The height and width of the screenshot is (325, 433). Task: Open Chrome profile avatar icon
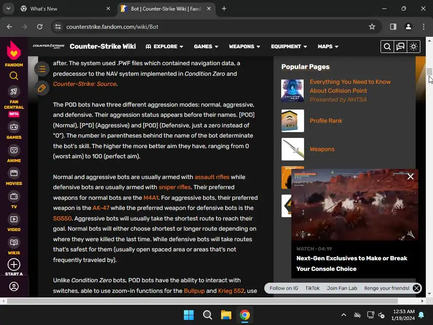click(408, 27)
